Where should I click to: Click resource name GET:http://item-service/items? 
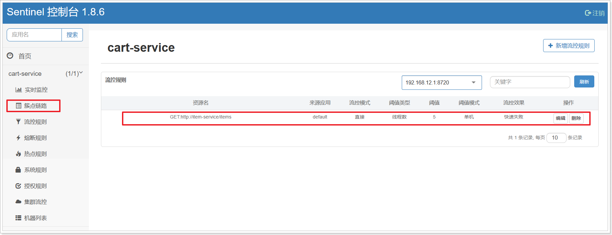click(201, 117)
